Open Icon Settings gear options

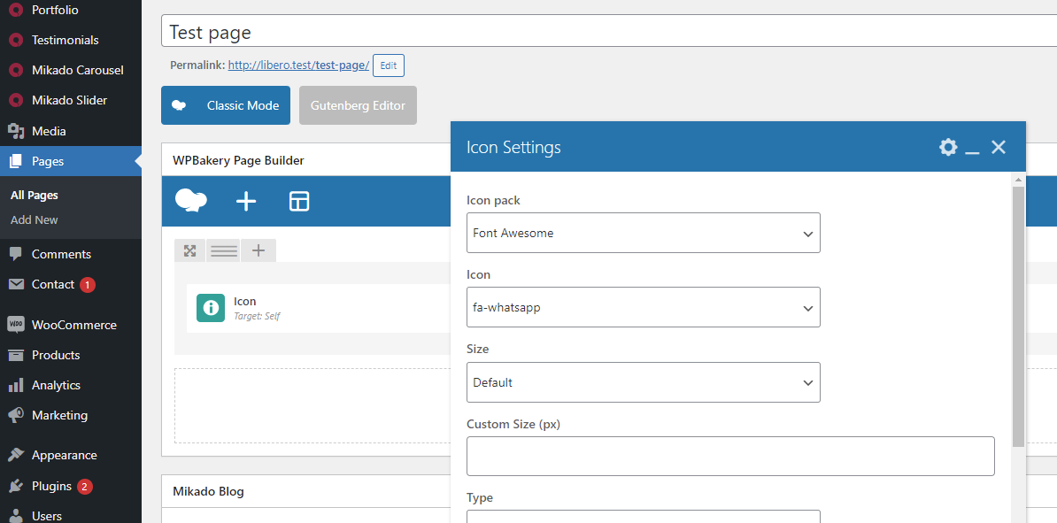(x=948, y=148)
